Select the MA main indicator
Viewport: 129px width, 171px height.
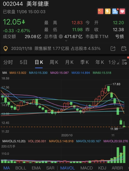pyautogui.click(x=6, y=168)
